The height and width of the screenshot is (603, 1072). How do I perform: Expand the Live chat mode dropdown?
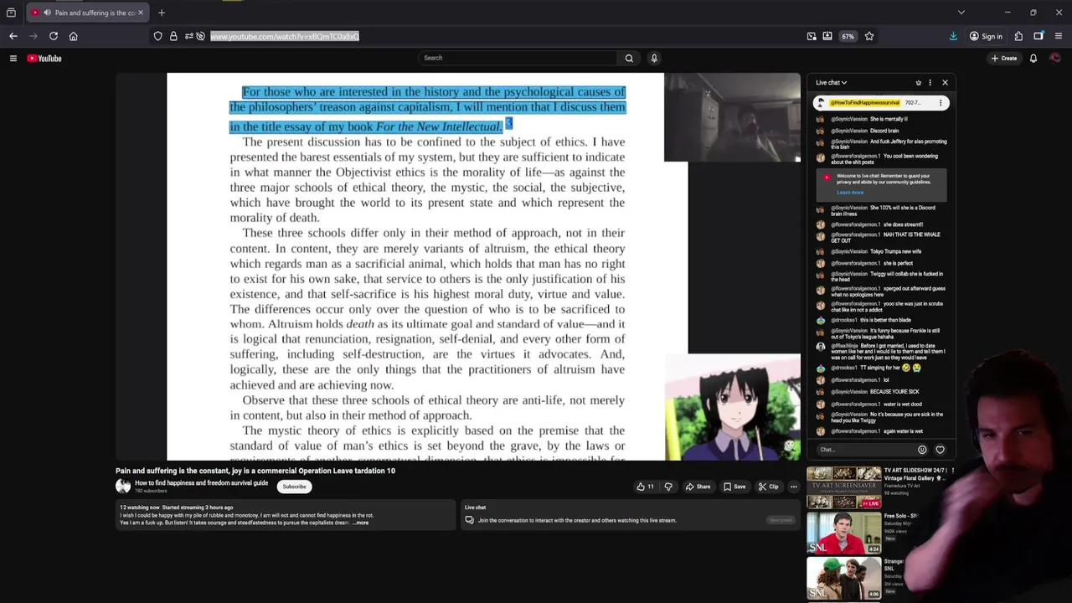coord(832,83)
